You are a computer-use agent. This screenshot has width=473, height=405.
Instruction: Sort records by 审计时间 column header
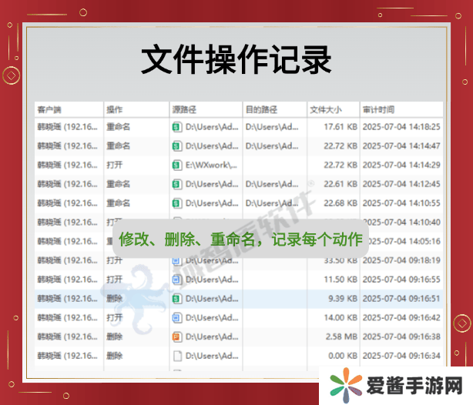379,109
